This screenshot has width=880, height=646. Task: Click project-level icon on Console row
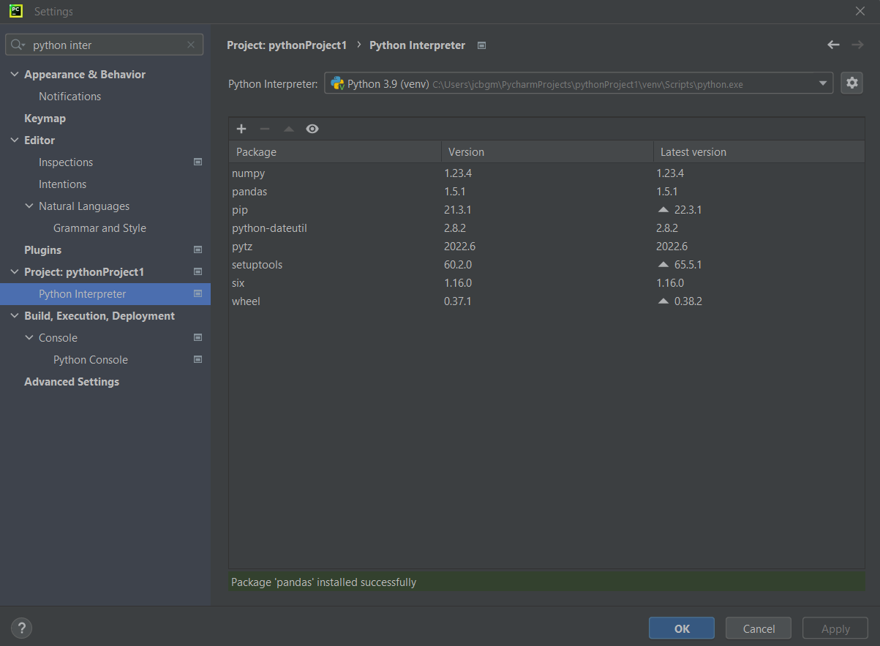(x=198, y=337)
